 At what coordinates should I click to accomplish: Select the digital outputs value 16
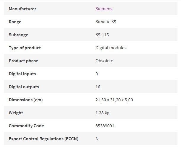98,87
